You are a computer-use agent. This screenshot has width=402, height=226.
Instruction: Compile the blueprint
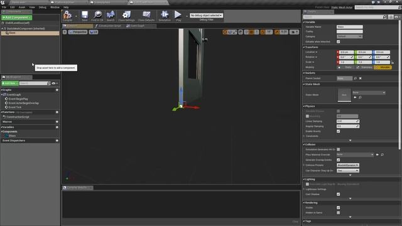point(67,16)
